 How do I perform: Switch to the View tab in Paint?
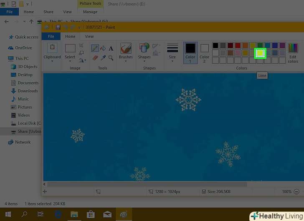89,36
